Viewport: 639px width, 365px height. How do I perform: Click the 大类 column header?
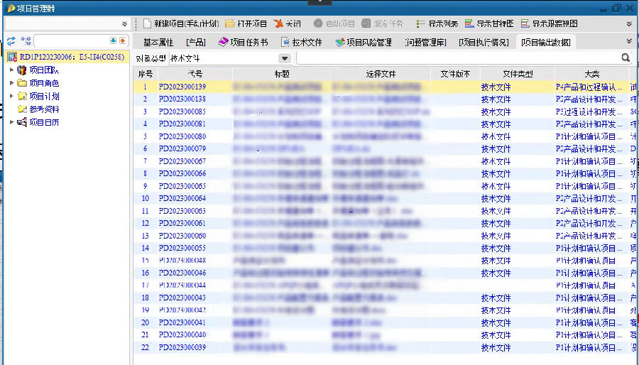591,74
